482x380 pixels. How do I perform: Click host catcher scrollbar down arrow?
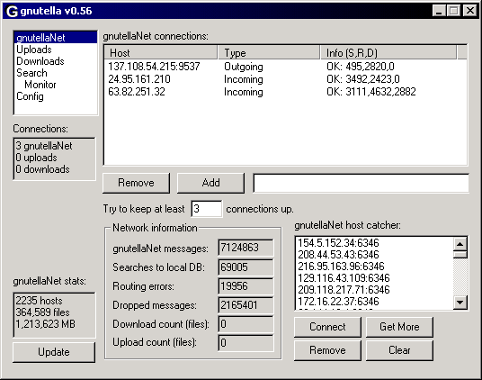460,303
